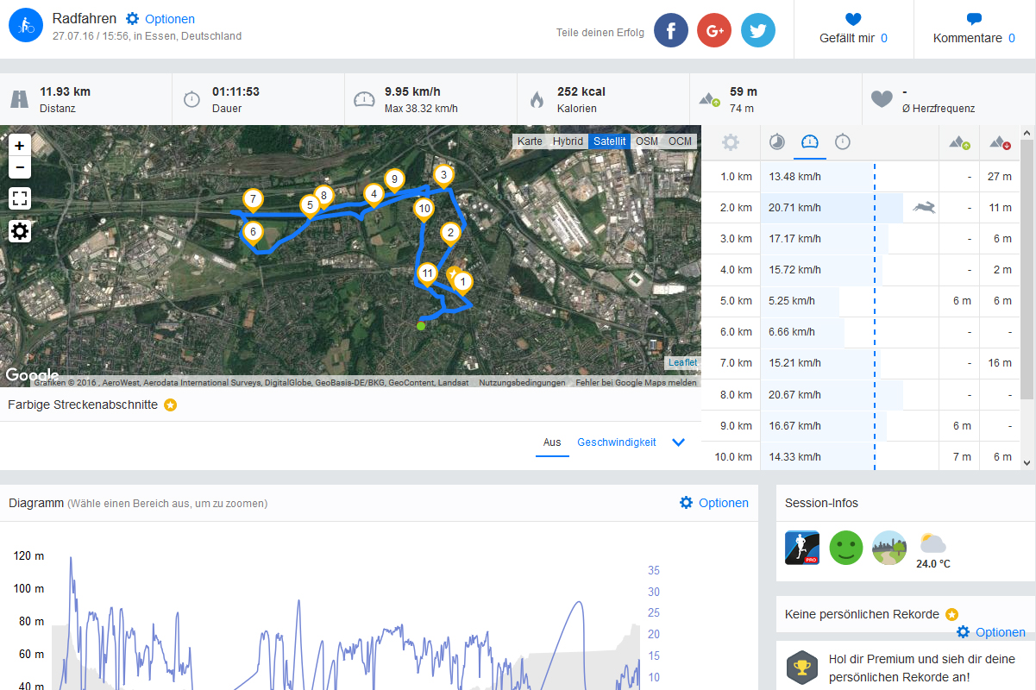This screenshot has width=1036, height=690.
Task: Click the fastest-split rabbit icon
Action: (925, 207)
